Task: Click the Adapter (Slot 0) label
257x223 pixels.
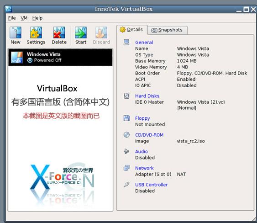Action: pos(153,174)
